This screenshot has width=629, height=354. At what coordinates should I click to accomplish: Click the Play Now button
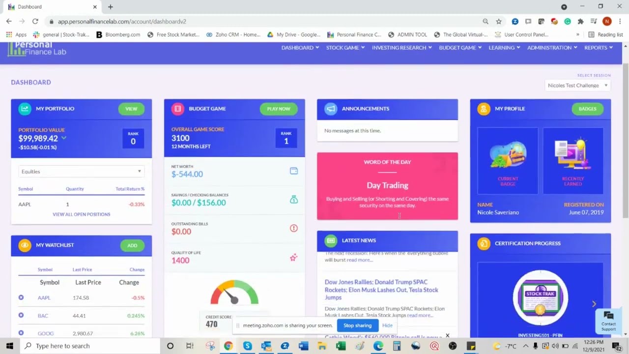[x=279, y=109]
